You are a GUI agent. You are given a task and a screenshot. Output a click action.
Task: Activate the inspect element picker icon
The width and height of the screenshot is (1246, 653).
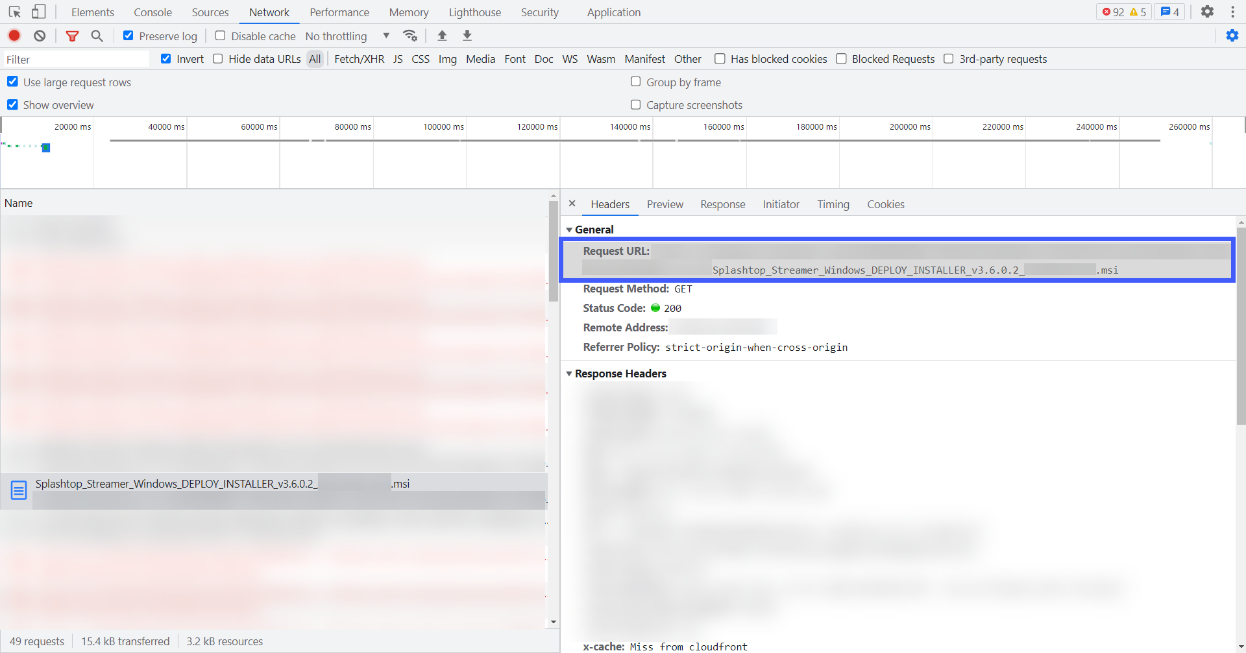[x=15, y=12]
